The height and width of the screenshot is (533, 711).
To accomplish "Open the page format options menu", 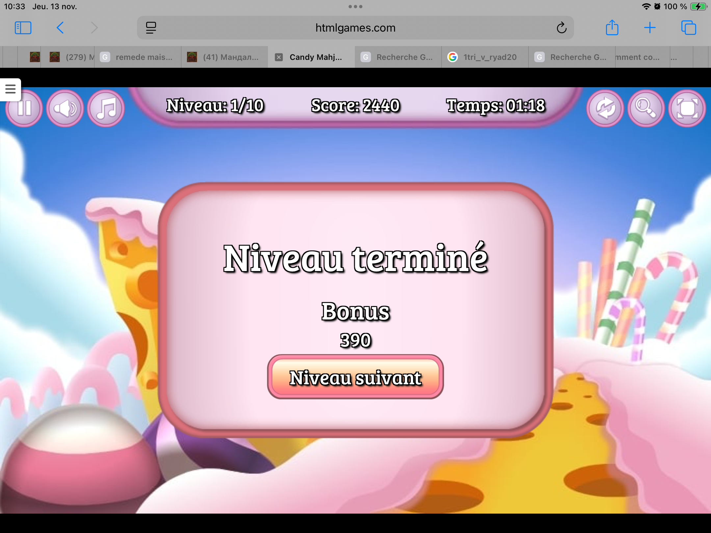I will [x=151, y=28].
